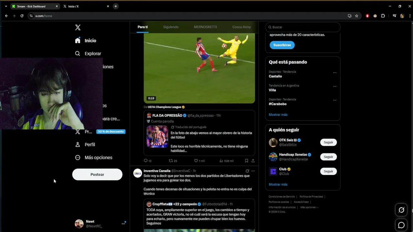Open OTK Saiz profile avatar
The image size is (413, 232).
[x=273, y=142]
